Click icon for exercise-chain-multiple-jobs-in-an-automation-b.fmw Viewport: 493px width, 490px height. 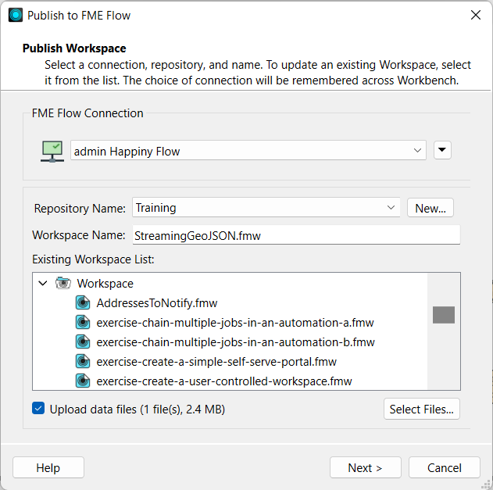[83, 342]
